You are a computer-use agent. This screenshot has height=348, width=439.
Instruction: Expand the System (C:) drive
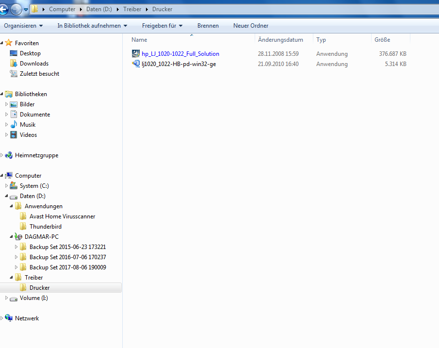click(x=6, y=185)
